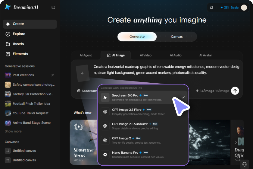Screen dimensions: 253x169
Task: Click the Anime Band Stage Scene thumbnail
Action: point(8,123)
